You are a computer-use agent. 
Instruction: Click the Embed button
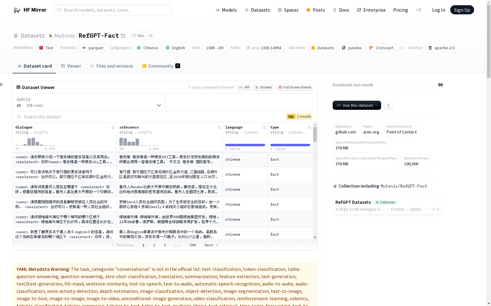click(263, 87)
